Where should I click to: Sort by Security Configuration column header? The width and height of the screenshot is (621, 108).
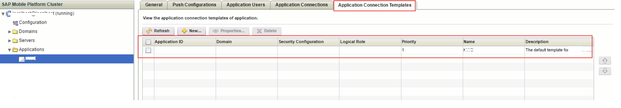(308, 42)
